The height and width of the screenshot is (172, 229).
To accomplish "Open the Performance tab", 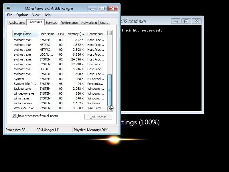I will 69,23.
